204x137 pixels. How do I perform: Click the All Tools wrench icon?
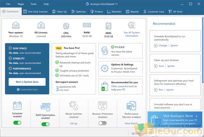click(x=170, y=12)
